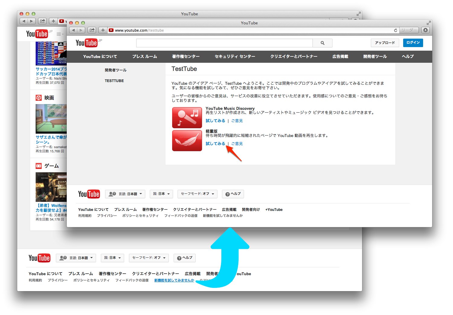This screenshot has height=315, width=453.
Task: Click 新機能を試してみませんか in the front window footer
Action: pyautogui.click(x=223, y=216)
